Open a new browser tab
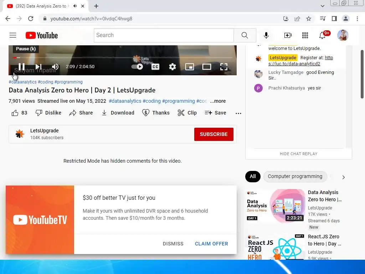 click(x=96, y=6)
